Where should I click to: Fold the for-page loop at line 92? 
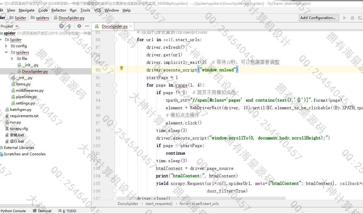115,85
